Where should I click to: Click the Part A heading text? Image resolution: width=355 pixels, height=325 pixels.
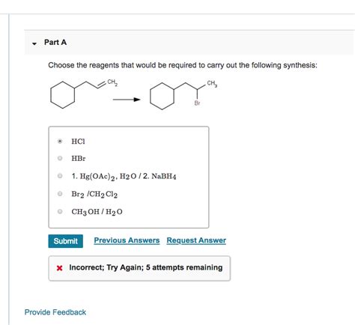55,42
